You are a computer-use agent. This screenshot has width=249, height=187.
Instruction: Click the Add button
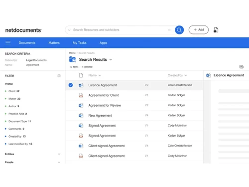click(x=199, y=30)
